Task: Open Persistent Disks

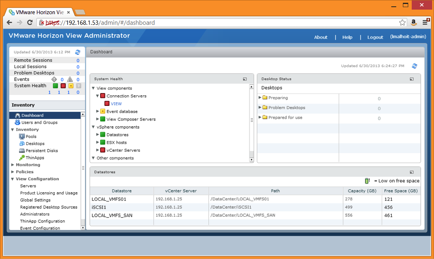Action: 42,150
